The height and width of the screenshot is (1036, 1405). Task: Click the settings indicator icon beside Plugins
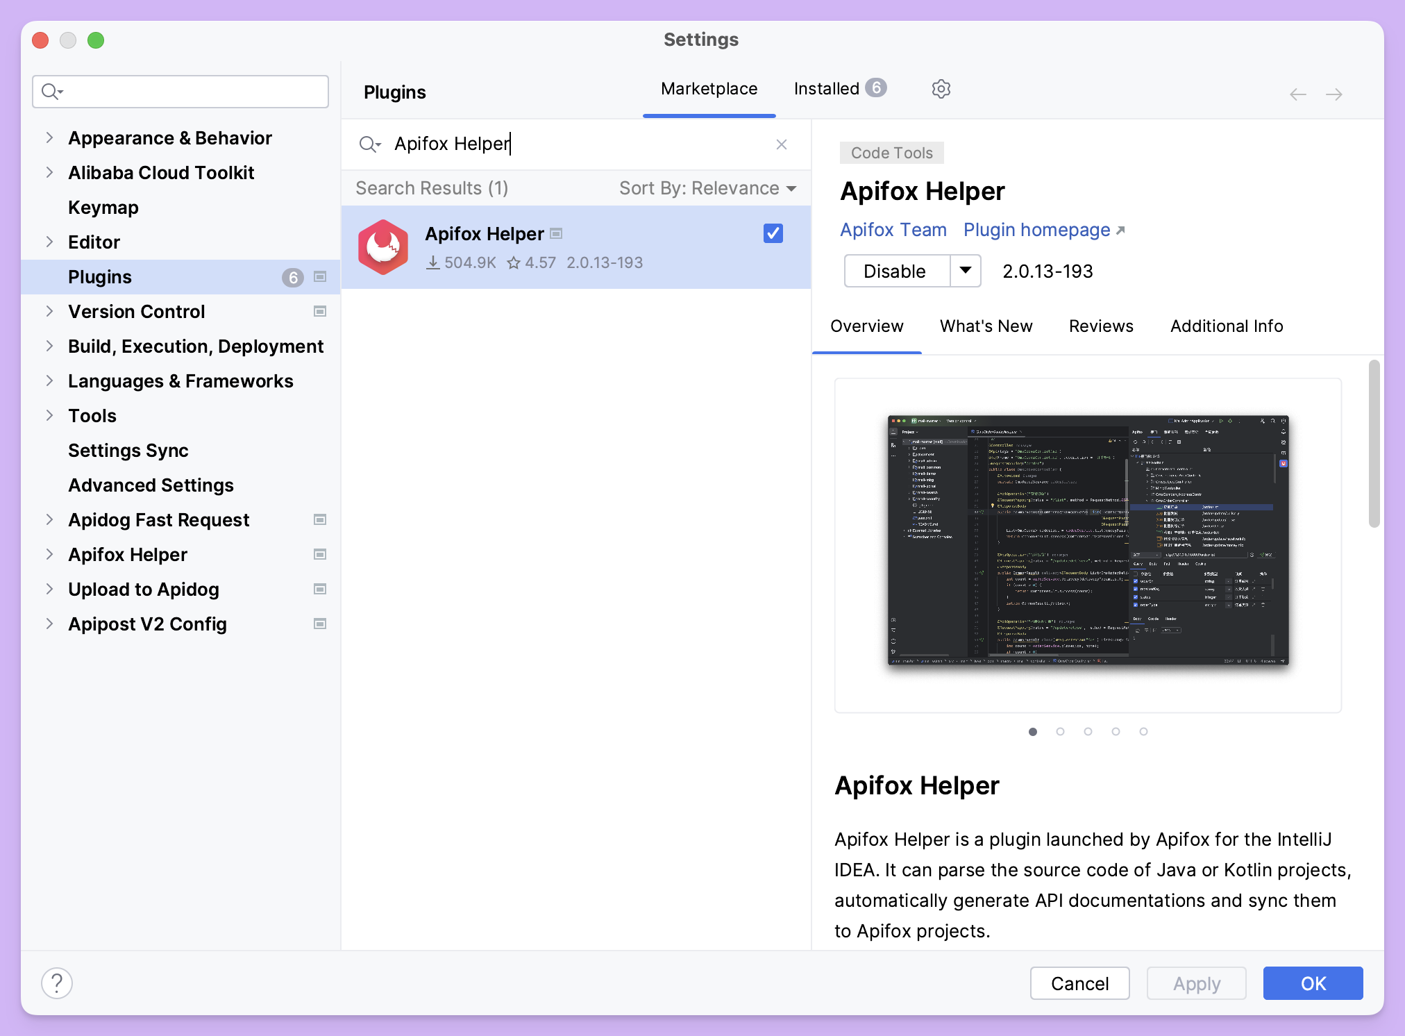click(320, 276)
